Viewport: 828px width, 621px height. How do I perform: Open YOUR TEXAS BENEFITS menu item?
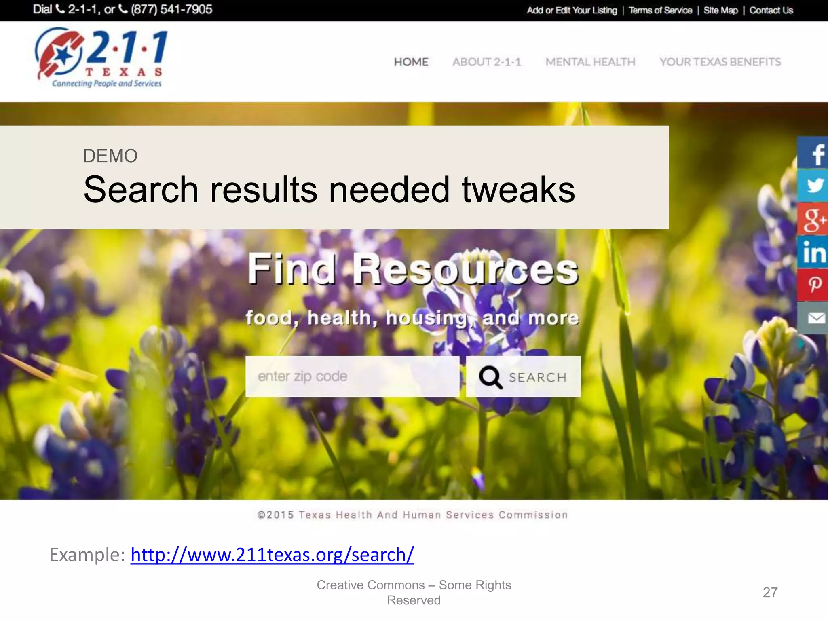720,62
